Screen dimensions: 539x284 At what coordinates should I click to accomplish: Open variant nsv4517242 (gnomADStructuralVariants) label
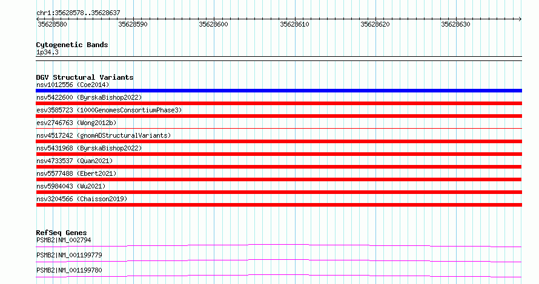pos(104,135)
